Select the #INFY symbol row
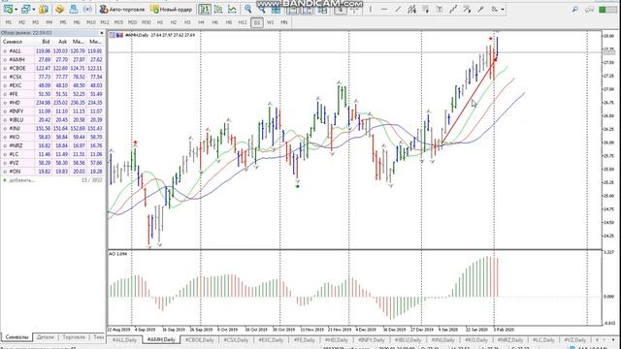Screen dimensions: 621x349 coord(52,111)
